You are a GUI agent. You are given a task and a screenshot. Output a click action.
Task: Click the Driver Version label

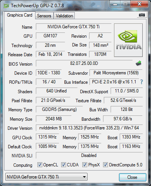pyautogui.click(x=20, y=128)
